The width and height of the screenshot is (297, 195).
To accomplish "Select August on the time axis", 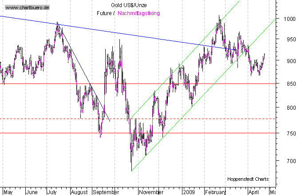I will click(x=79, y=192).
